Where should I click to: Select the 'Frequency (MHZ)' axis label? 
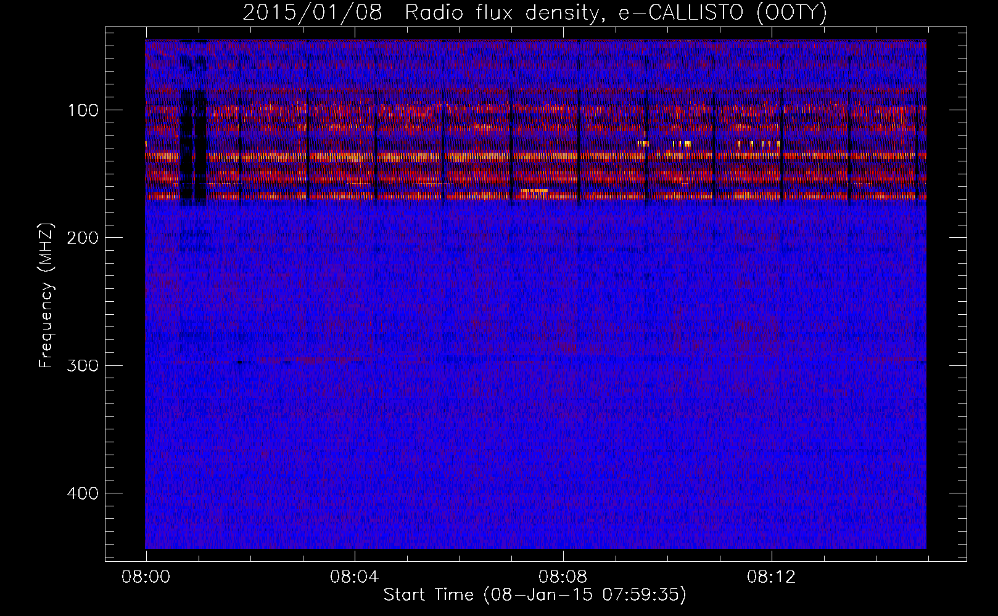(x=46, y=295)
